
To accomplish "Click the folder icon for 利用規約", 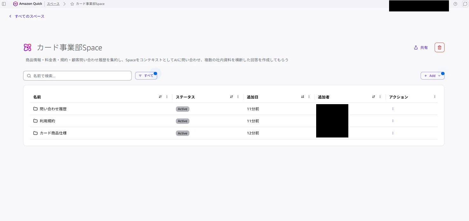I will pos(35,121).
